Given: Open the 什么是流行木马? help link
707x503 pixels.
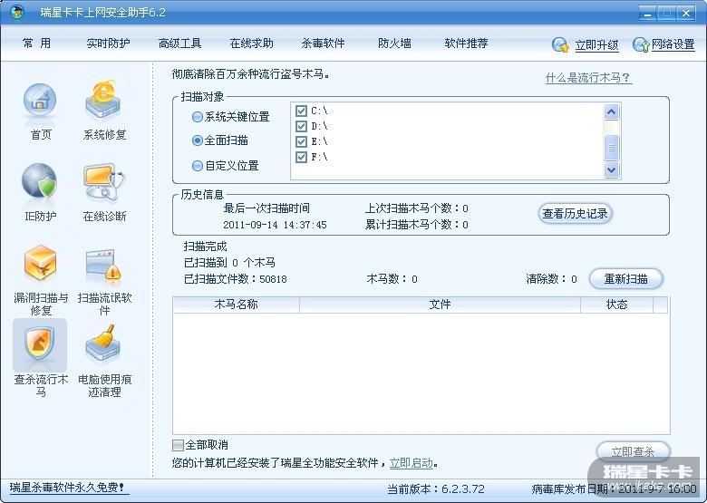Looking at the screenshot, I should [x=588, y=78].
